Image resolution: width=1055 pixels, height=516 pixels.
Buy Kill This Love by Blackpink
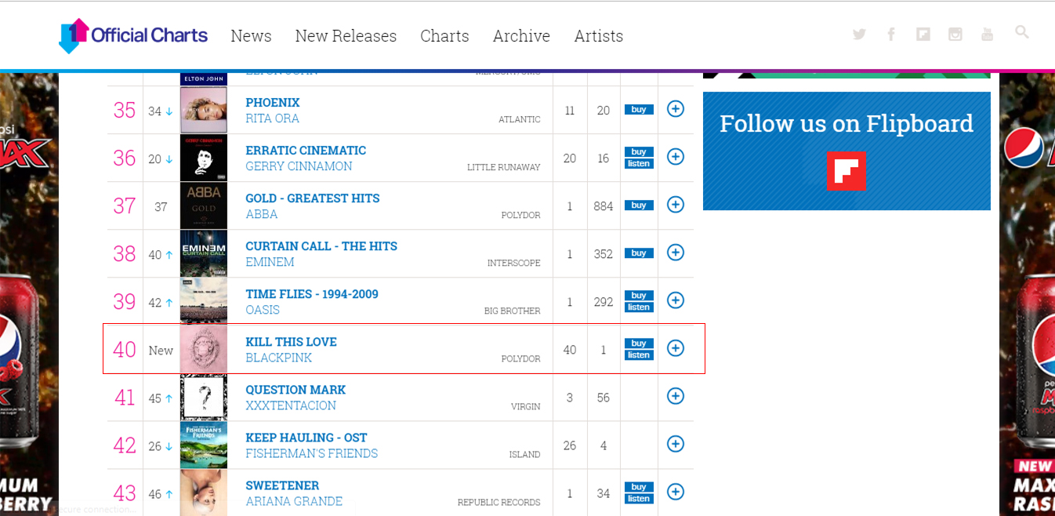(x=639, y=343)
